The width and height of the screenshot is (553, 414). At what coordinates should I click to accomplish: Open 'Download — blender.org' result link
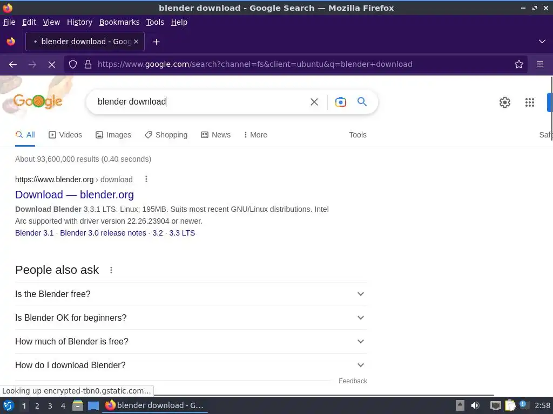pyautogui.click(x=75, y=195)
